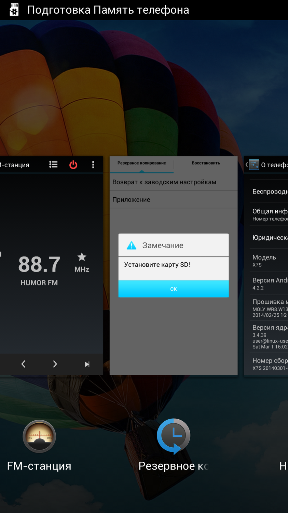The width and height of the screenshot is (288, 513).
Task: Tap the MHz unit label
Action: tap(82, 269)
